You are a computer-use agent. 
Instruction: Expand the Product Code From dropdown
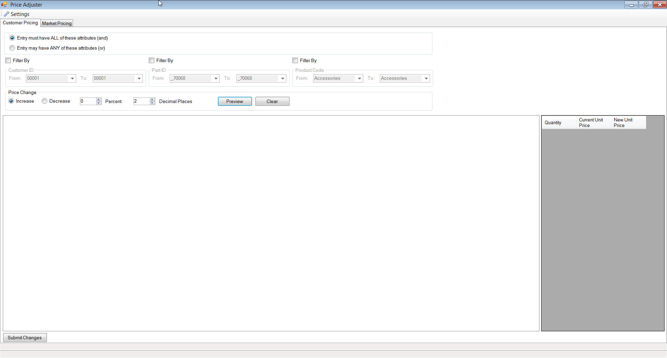coord(359,78)
